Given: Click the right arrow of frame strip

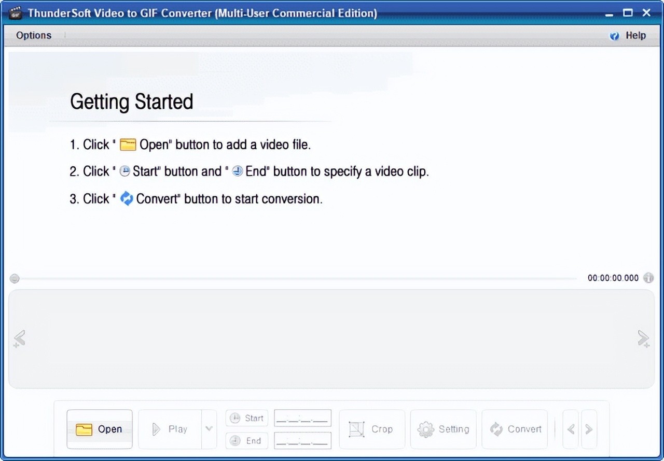Looking at the screenshot, I should click(x=644, y=339).
